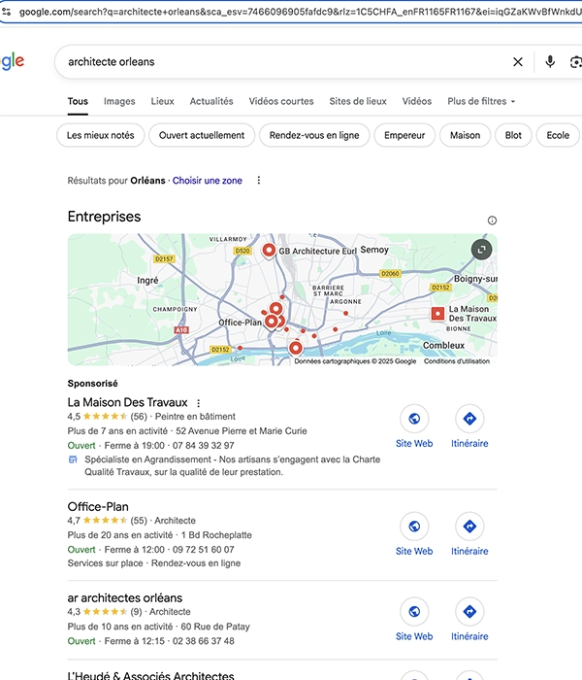Image resolution: width=582 pixels, height=680 pixels.
Task: Expand the Plus de filtres dropdown
Action: tap(481, 101)
